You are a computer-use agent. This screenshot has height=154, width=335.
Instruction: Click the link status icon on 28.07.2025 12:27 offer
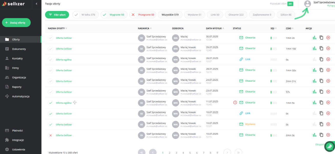point(241,59)
